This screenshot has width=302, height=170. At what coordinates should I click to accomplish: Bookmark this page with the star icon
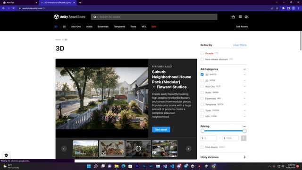click(277, 8)
